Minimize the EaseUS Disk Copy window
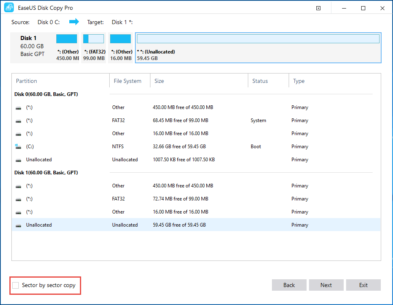Viewport: 393px width, 305px height. coord(344,8)
